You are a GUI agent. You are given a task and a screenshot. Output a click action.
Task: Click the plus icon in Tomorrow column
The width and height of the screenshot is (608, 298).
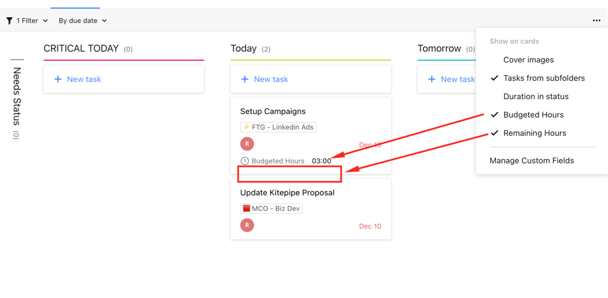point(432,79)
